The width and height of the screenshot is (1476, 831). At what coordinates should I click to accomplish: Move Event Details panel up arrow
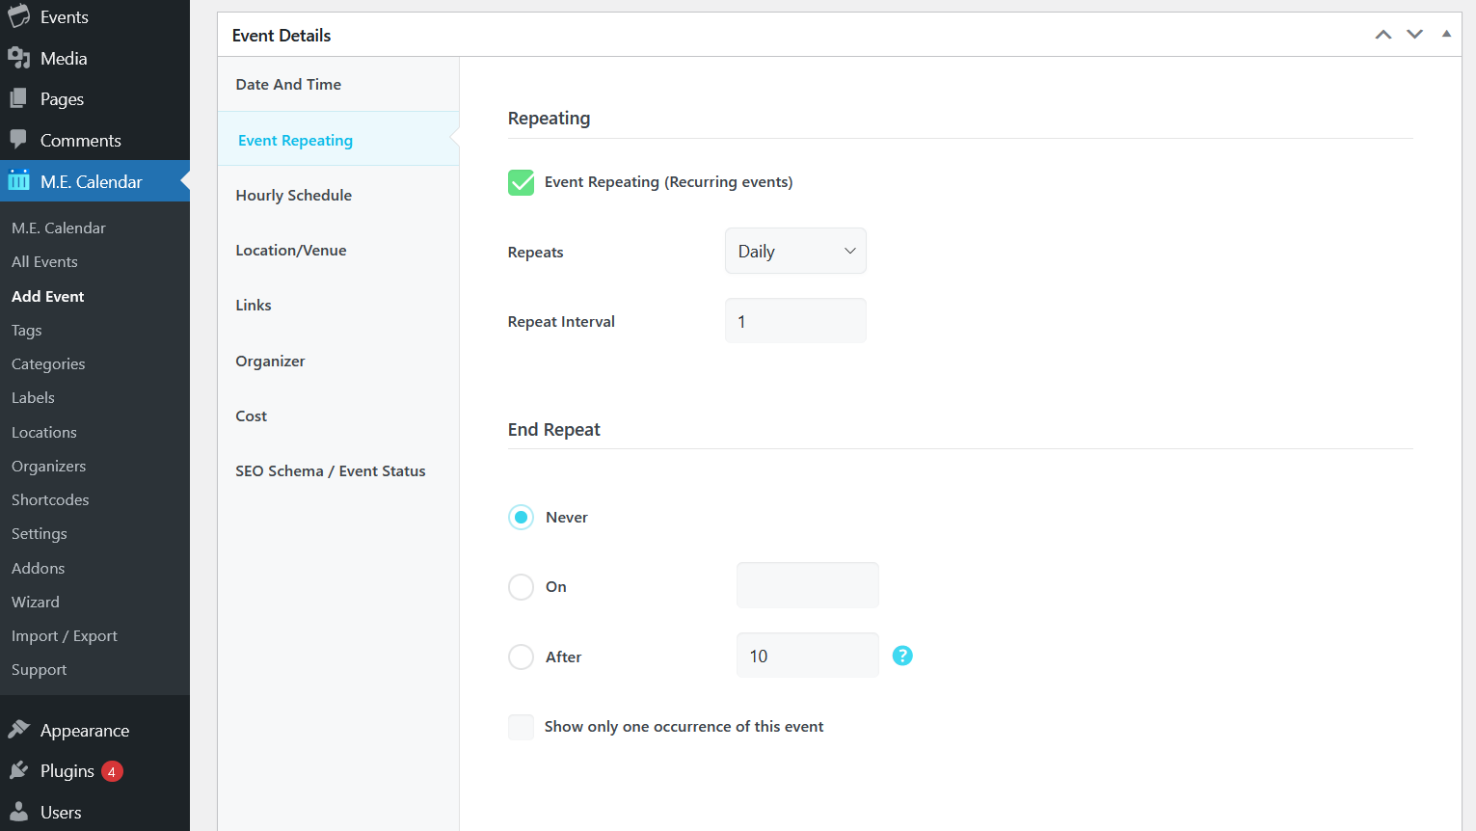pyautogui.click(x=1383, y=35)
